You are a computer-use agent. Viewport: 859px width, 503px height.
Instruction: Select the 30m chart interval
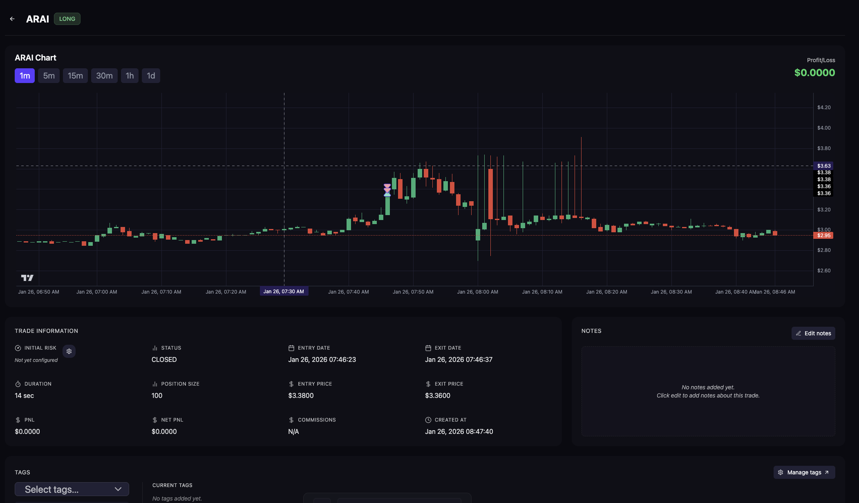tap(104, 76)
